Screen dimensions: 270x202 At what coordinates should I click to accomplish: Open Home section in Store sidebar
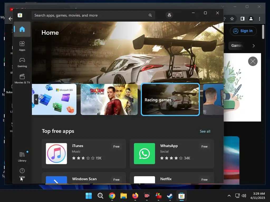coord(22,29)
